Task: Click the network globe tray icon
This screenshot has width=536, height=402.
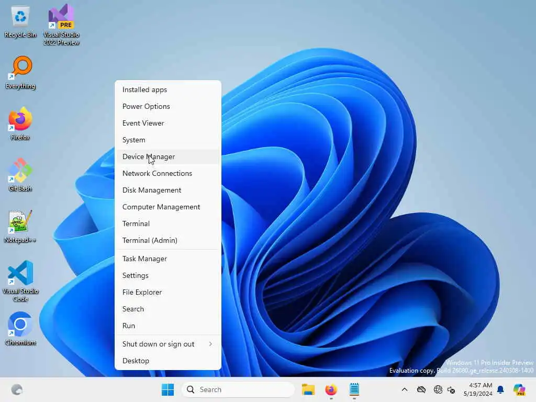Action: coord(438,389)
